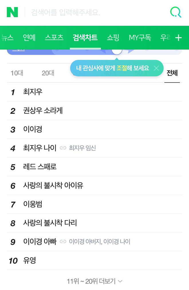Tap the green search magnifier icon

[176, 12]
